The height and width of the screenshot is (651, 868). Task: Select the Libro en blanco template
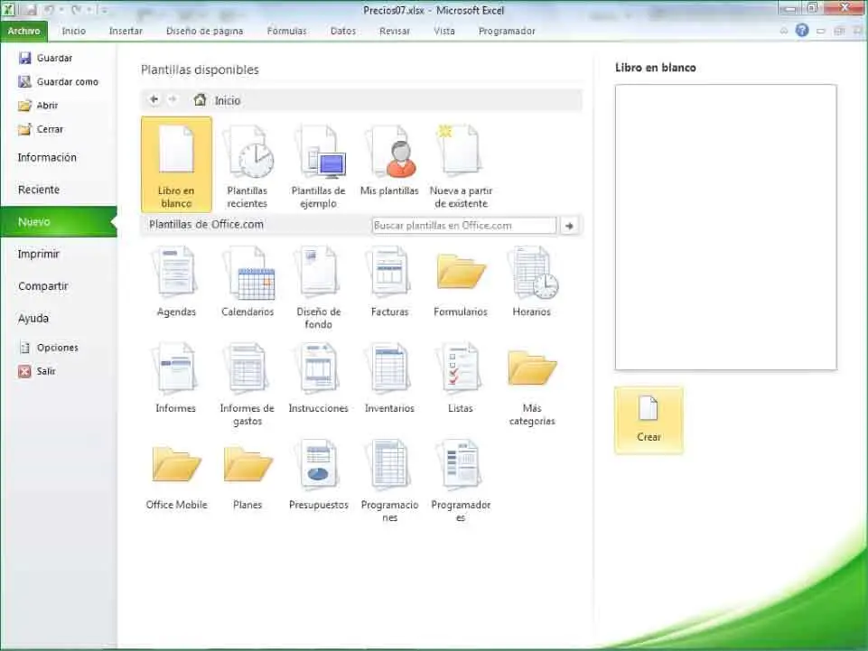coord(176,163)
